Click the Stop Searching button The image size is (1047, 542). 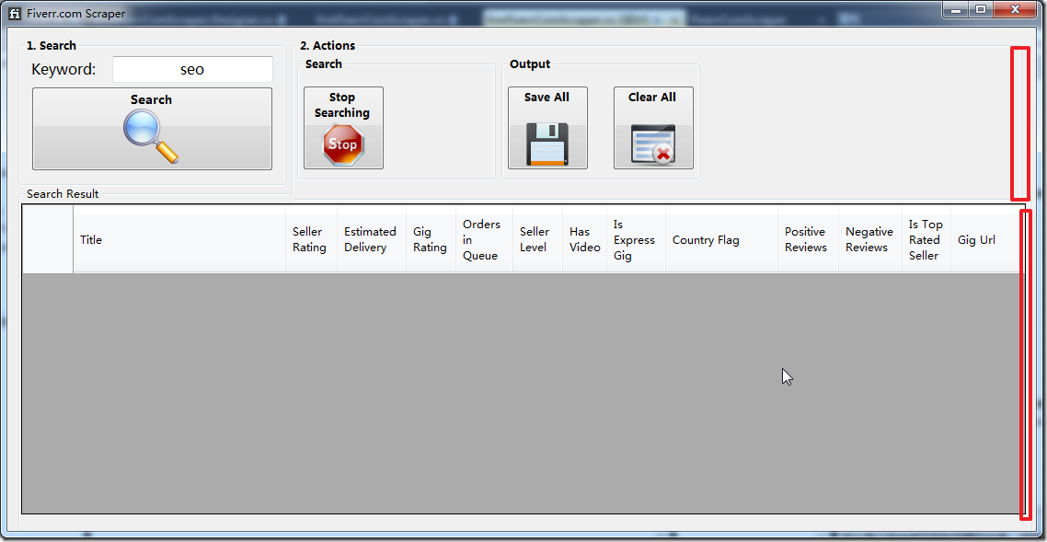pyautogui.click(x=343, y=128)
